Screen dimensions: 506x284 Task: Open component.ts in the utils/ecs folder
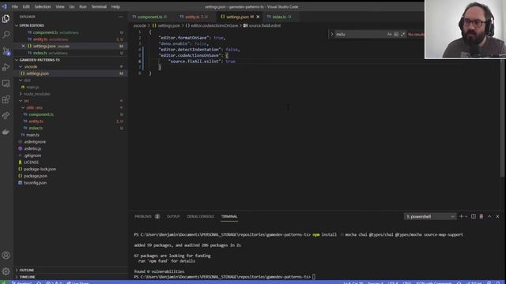[x=41, y=114]
